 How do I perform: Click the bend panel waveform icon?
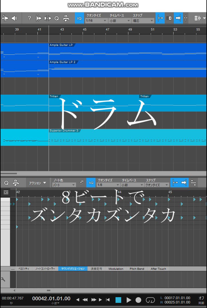(48, 18)
